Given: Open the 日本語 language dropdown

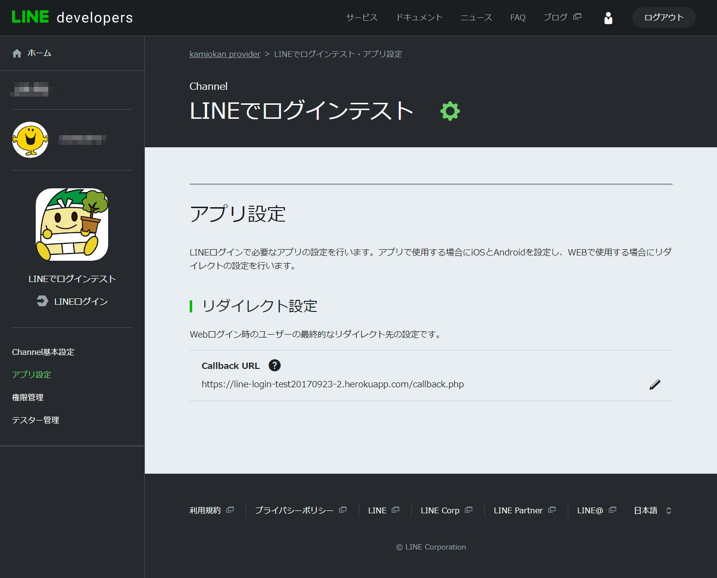Looking at the screenshot, I should (652, 510).
